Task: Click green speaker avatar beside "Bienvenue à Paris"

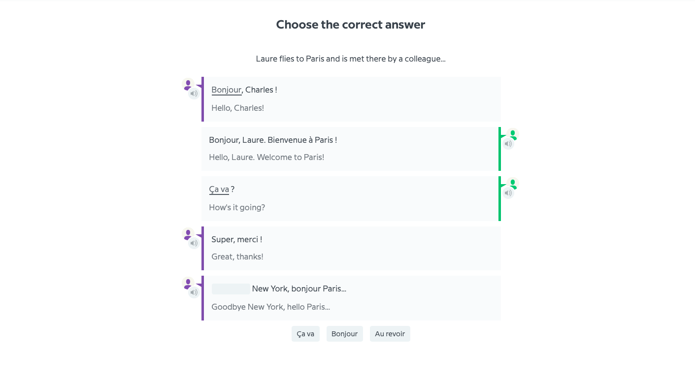Action: point(513,134)
